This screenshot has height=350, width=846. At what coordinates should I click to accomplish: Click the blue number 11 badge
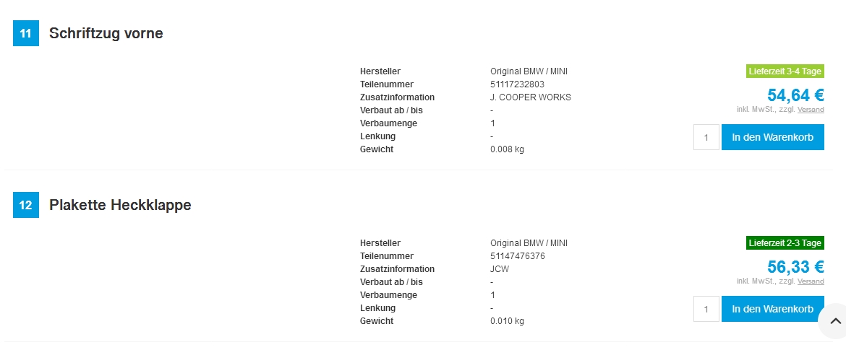(x=25, y=33)
